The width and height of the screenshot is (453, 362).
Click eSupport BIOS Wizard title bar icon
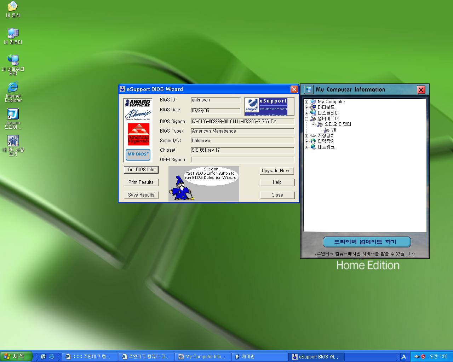pyautogui.click(x=123, y=89)
